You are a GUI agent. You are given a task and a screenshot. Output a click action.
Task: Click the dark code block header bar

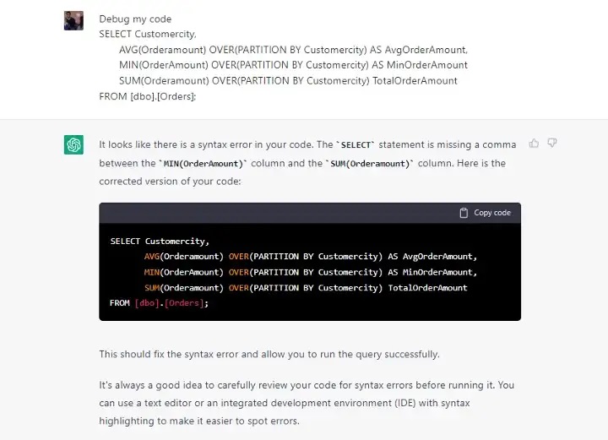click(310, 213)
